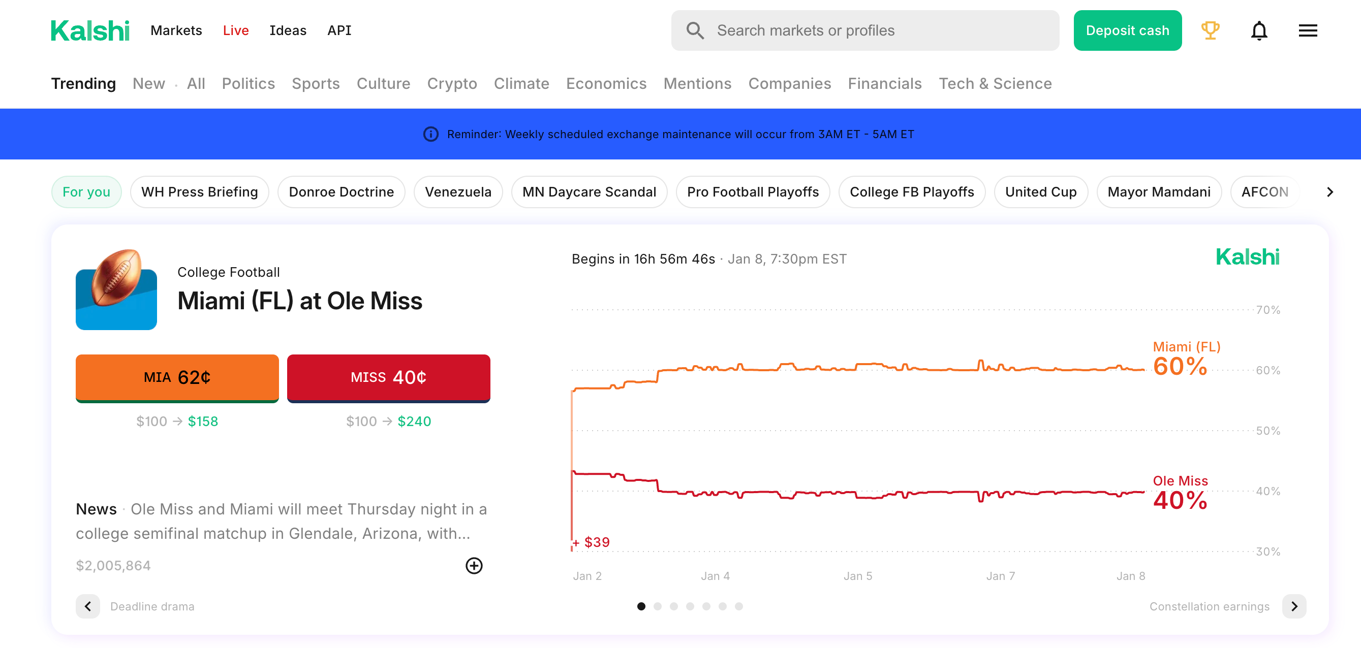Switch to the Politics category tab
The height and width of the screenshot is (648, 1361).
tap(248, 83)
